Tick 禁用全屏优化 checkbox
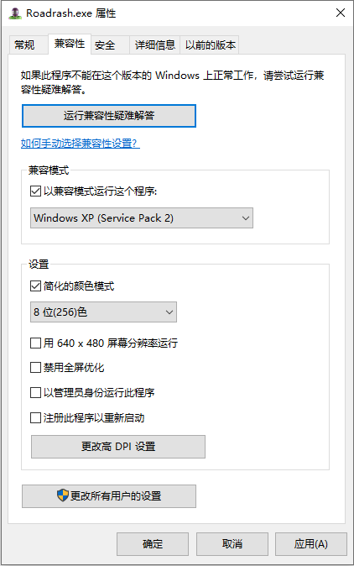Screen dimensions: 354x566 point(35,368)
